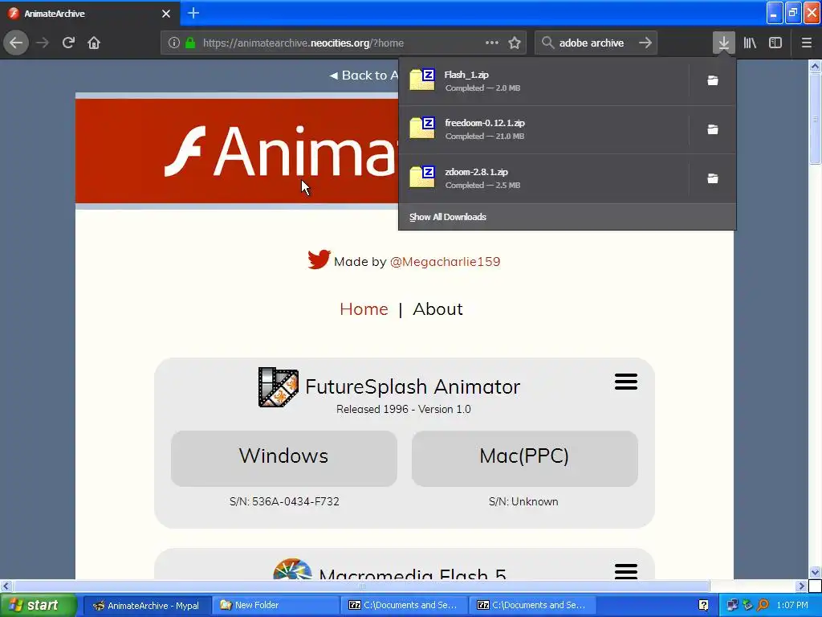The image size is (822, 617).
Task: Open the browser home page
Action: tap(94, 43)
